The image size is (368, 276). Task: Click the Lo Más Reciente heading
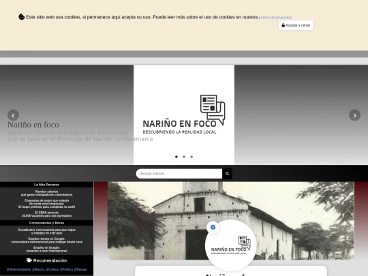point(47,185)
